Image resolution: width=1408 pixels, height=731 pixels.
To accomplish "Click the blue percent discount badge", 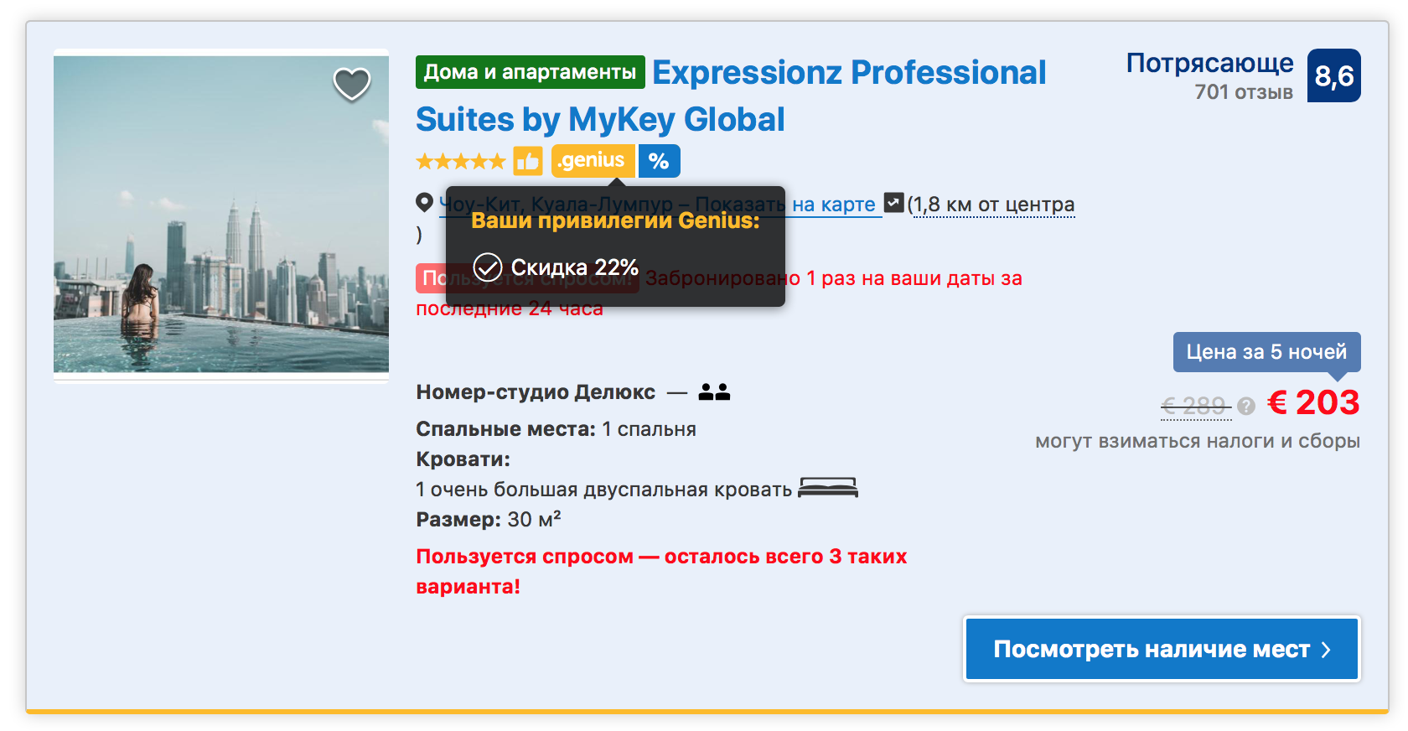I will click(x=660, y=161).
